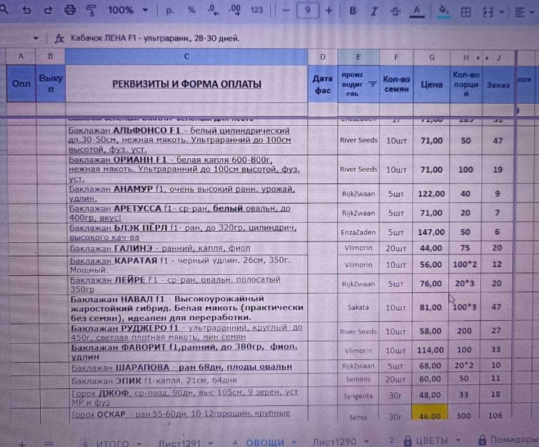This screenshot has width=539, height=447.
Task: Click header cell 'РЕКВИЗИТЫ И ФОРМА ОПЛАТЫ'
Action: point(187,84)
